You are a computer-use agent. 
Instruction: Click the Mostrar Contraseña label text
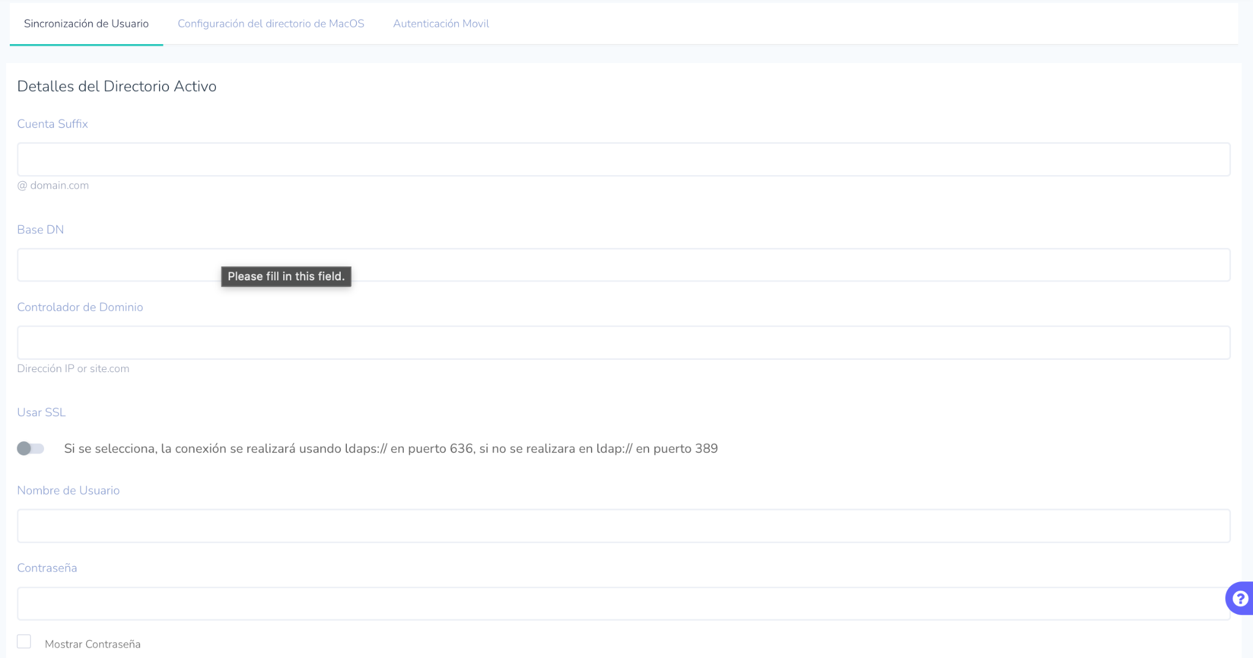tap(92, 644)
